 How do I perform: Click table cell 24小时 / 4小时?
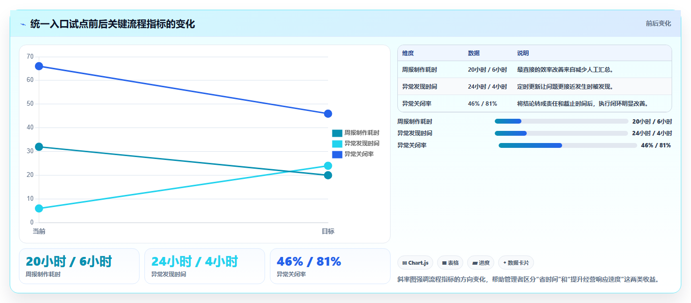click(x=487, y=87)
